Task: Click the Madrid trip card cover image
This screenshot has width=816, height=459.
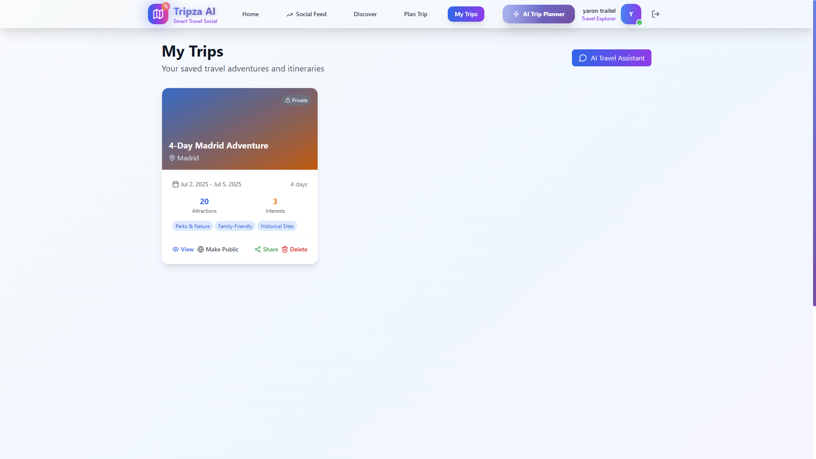Action: (x=240, y=129)
